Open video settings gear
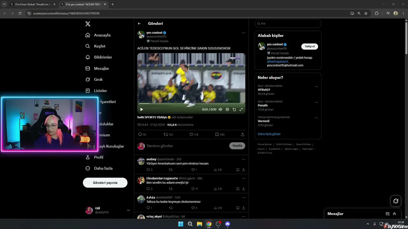This screenshot has height=229, width=408. coord(227,109)
